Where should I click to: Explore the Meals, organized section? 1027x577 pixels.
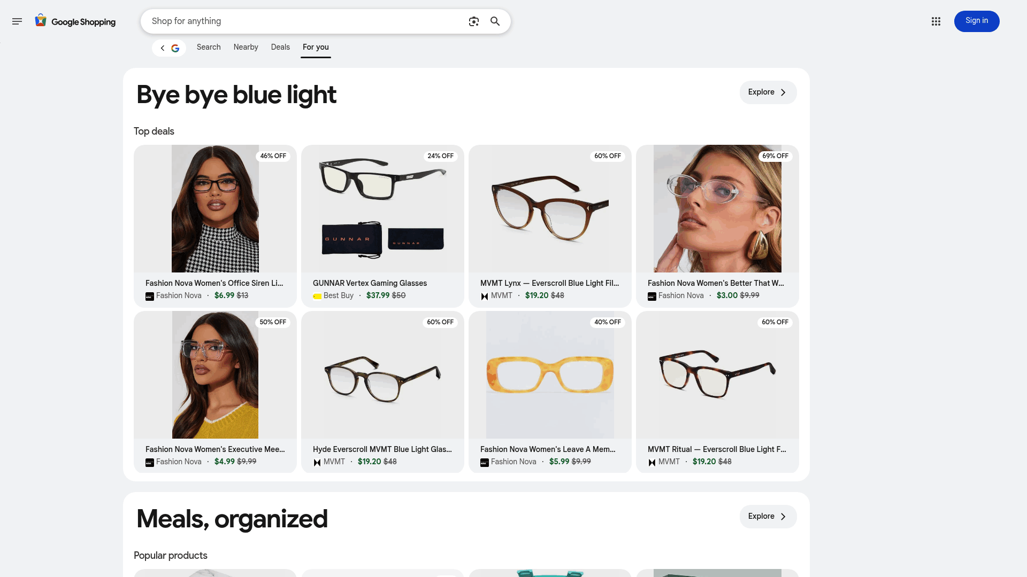click(x=768, y=517)
